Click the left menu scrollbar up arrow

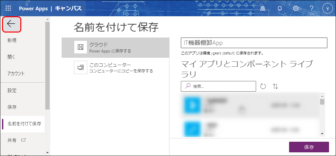[47, 19]
